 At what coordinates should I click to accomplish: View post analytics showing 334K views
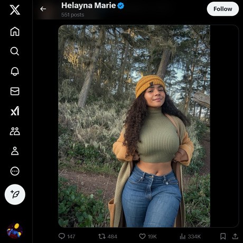coord(190,236)
